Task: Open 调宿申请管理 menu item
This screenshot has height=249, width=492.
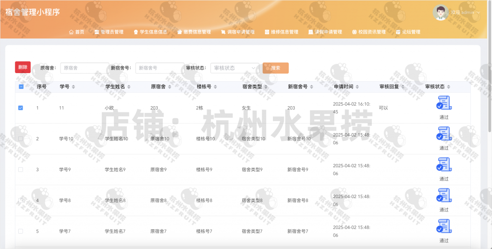Action: pos(237,32)
